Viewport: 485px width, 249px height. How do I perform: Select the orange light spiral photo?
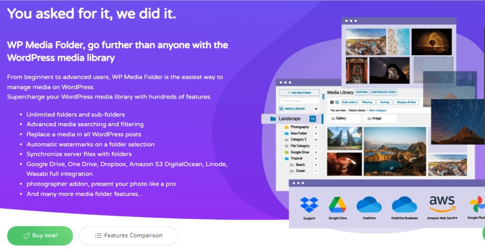pos(432,41)
